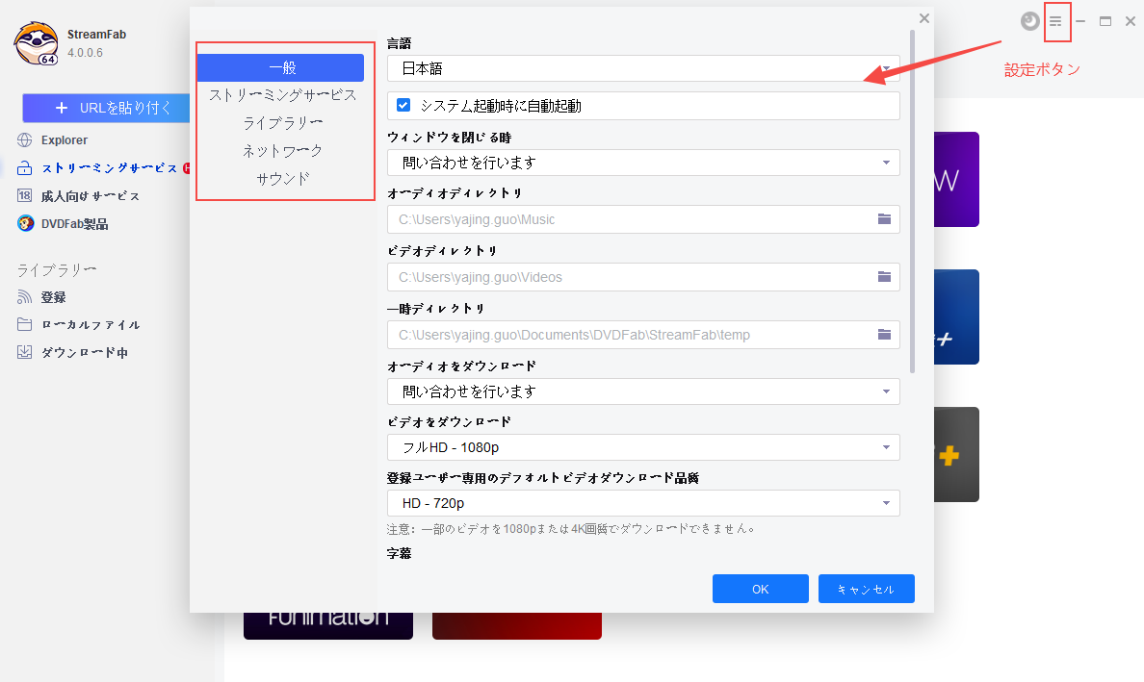Select the ネットワーク settings tab
1144x682 pixels.
(x=282, y=151)
